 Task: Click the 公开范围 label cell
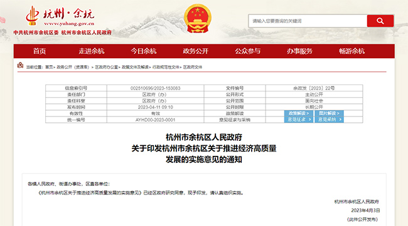[x=235, y=101]
